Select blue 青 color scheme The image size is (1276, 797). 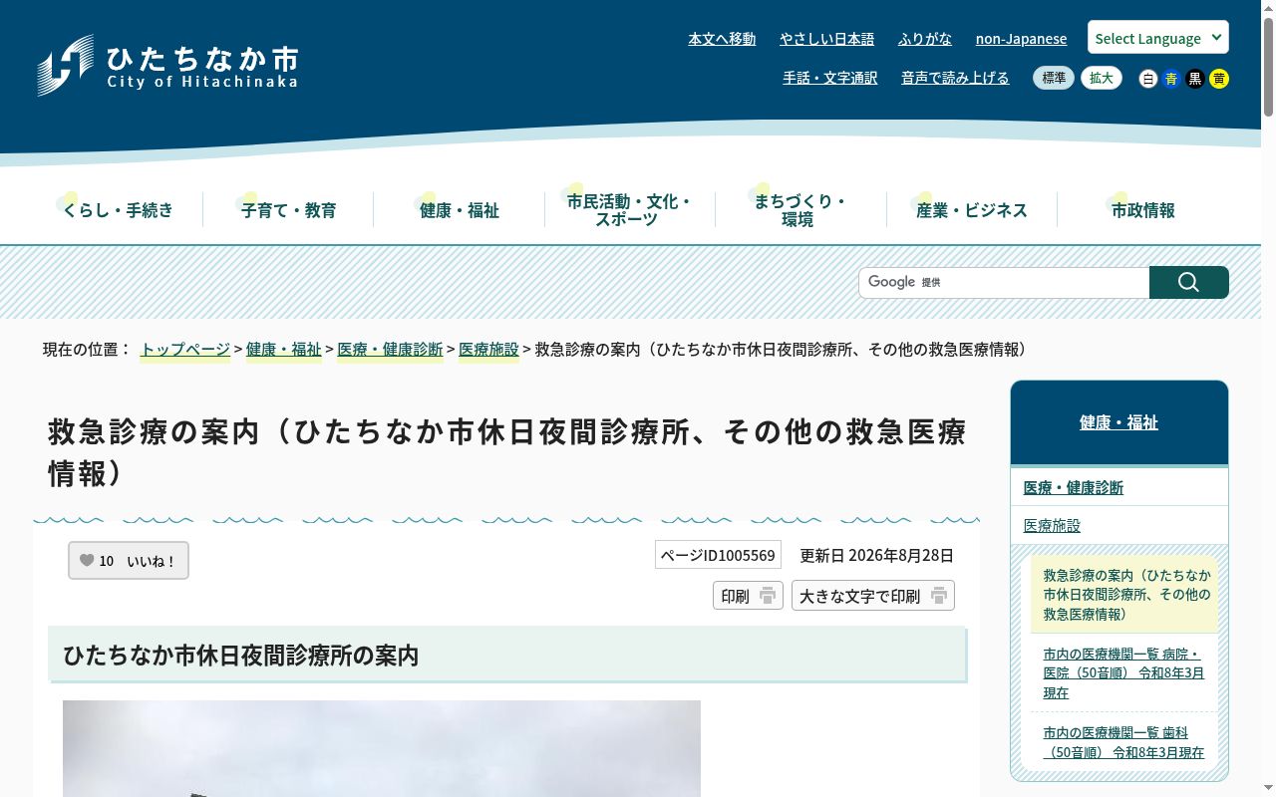coord(1171,79)
